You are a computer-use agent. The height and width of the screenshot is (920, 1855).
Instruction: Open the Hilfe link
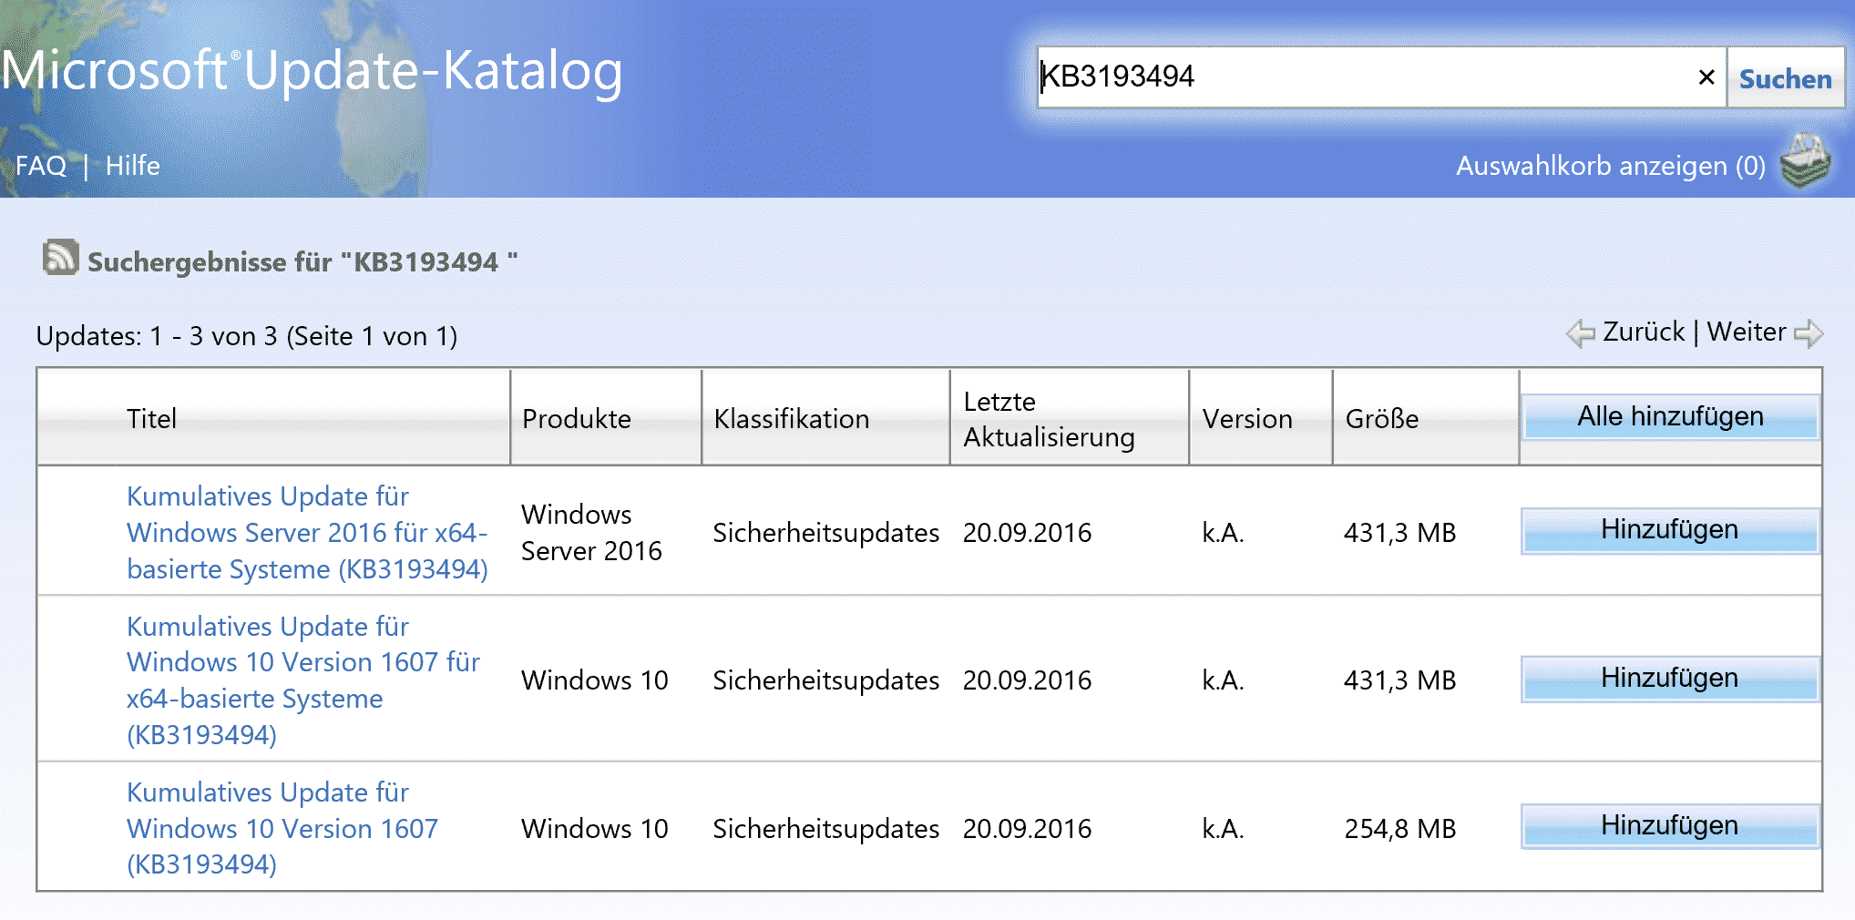133,166
